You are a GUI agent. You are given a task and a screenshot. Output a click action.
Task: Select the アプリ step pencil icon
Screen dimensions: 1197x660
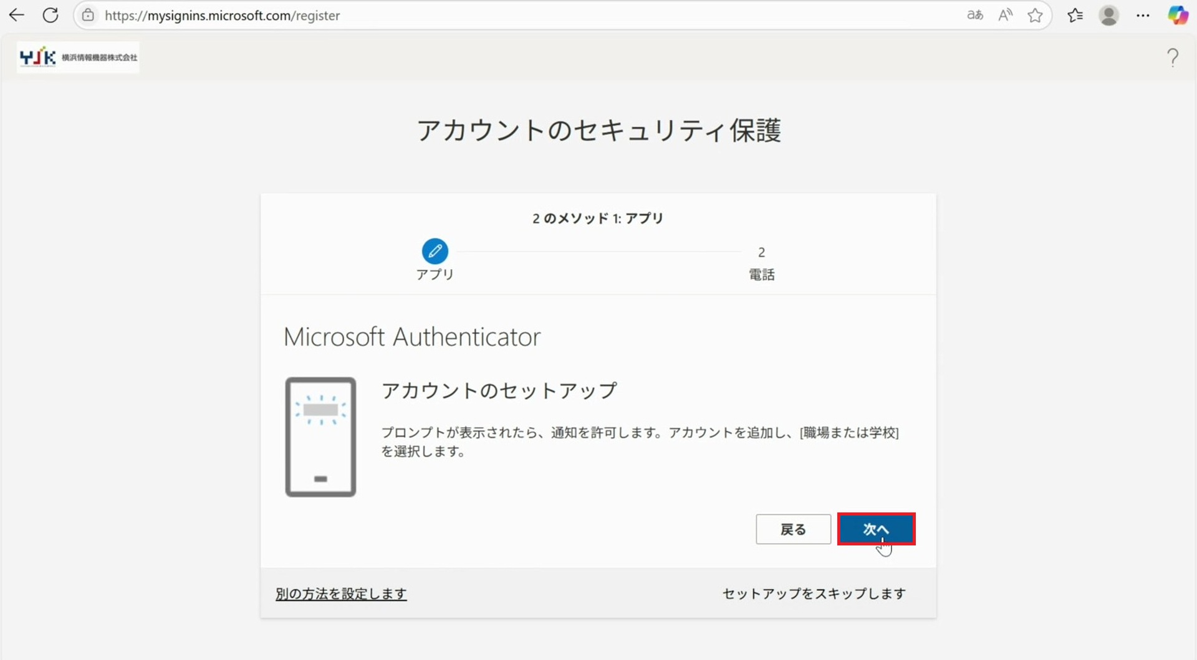[435, 251]
